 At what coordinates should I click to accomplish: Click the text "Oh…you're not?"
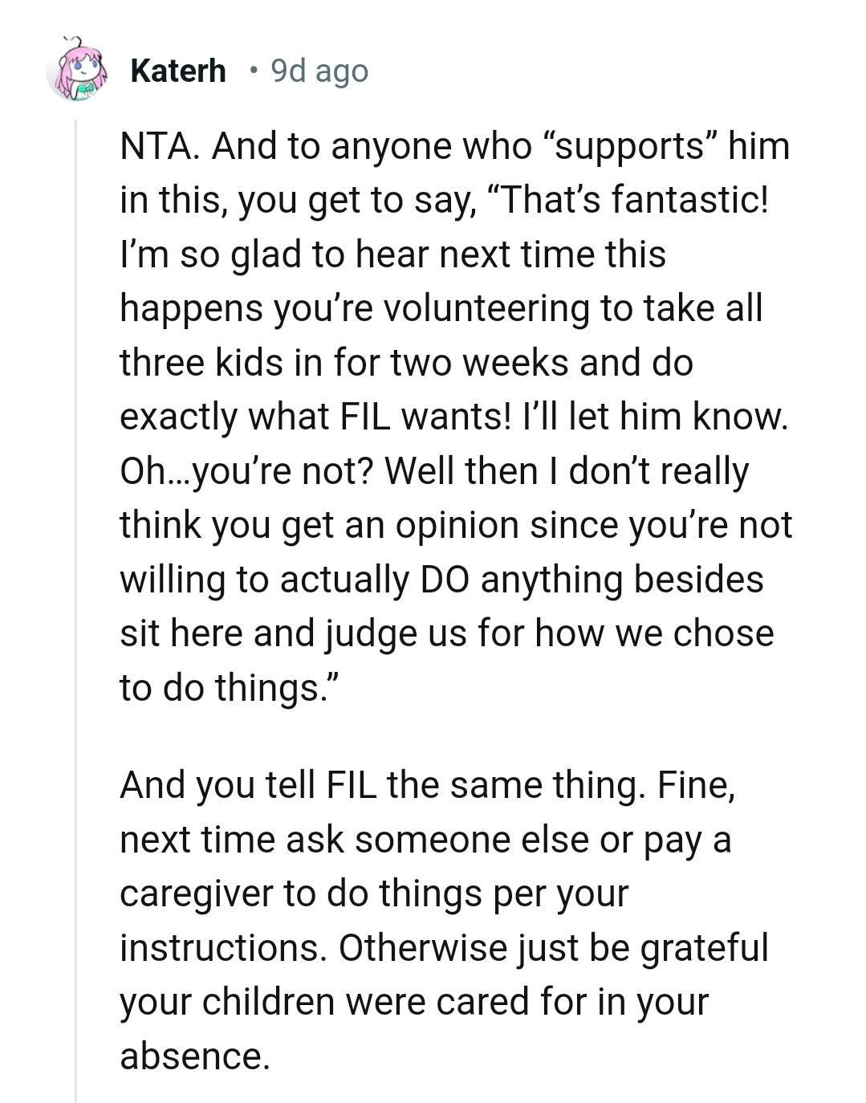(245, 470)
